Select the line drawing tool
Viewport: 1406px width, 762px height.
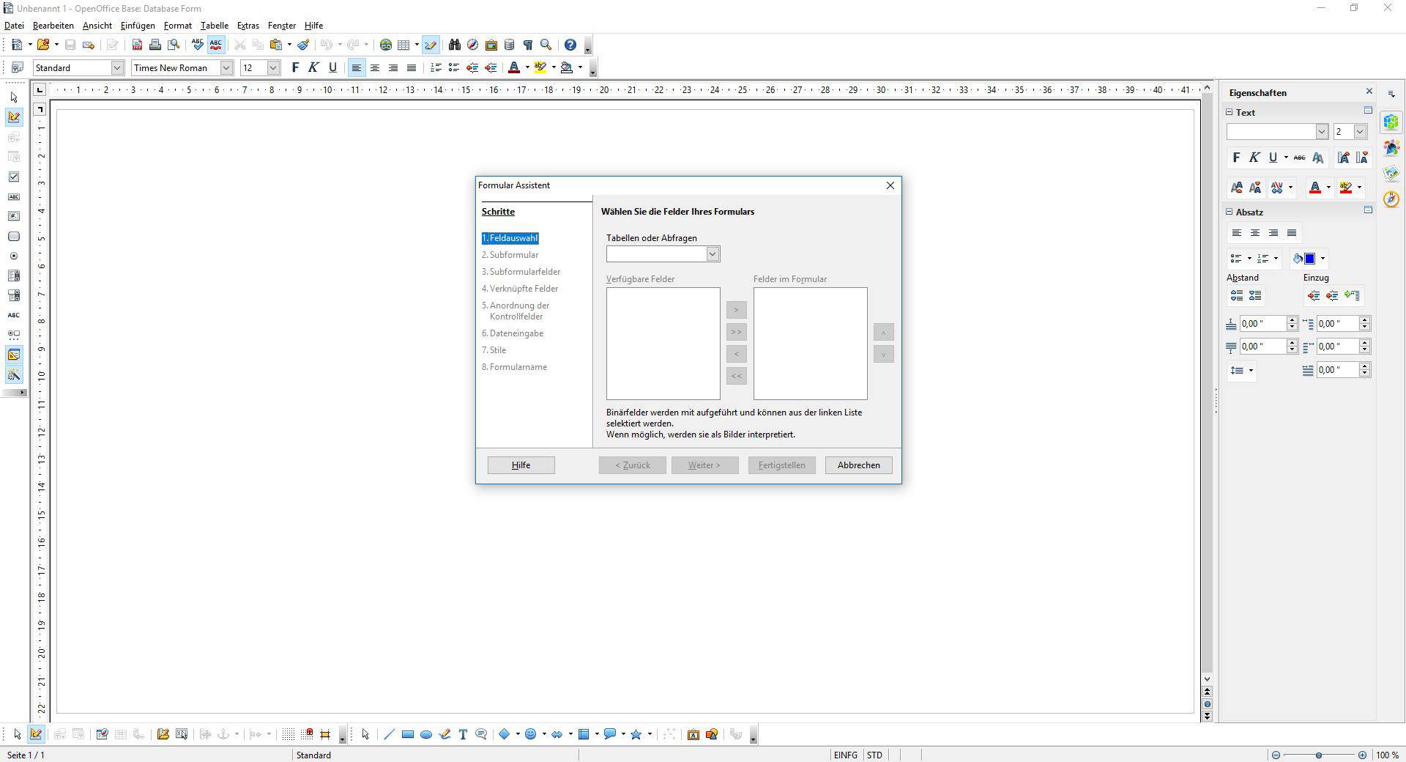[389, 734]
